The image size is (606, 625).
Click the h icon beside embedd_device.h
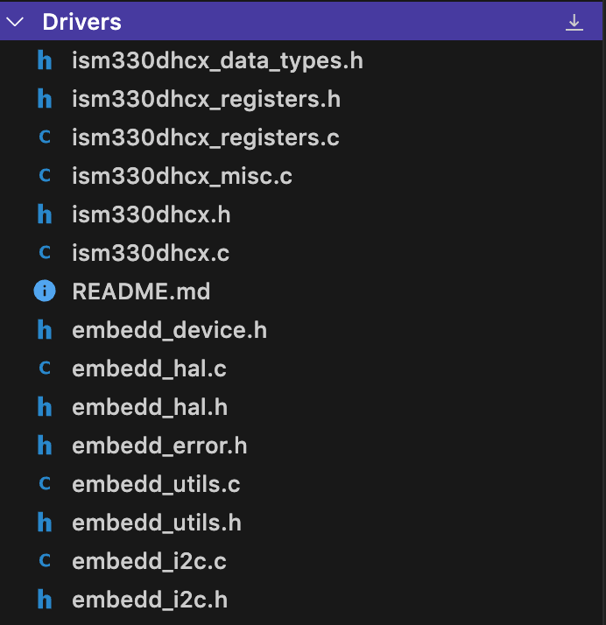click(44, 330)
